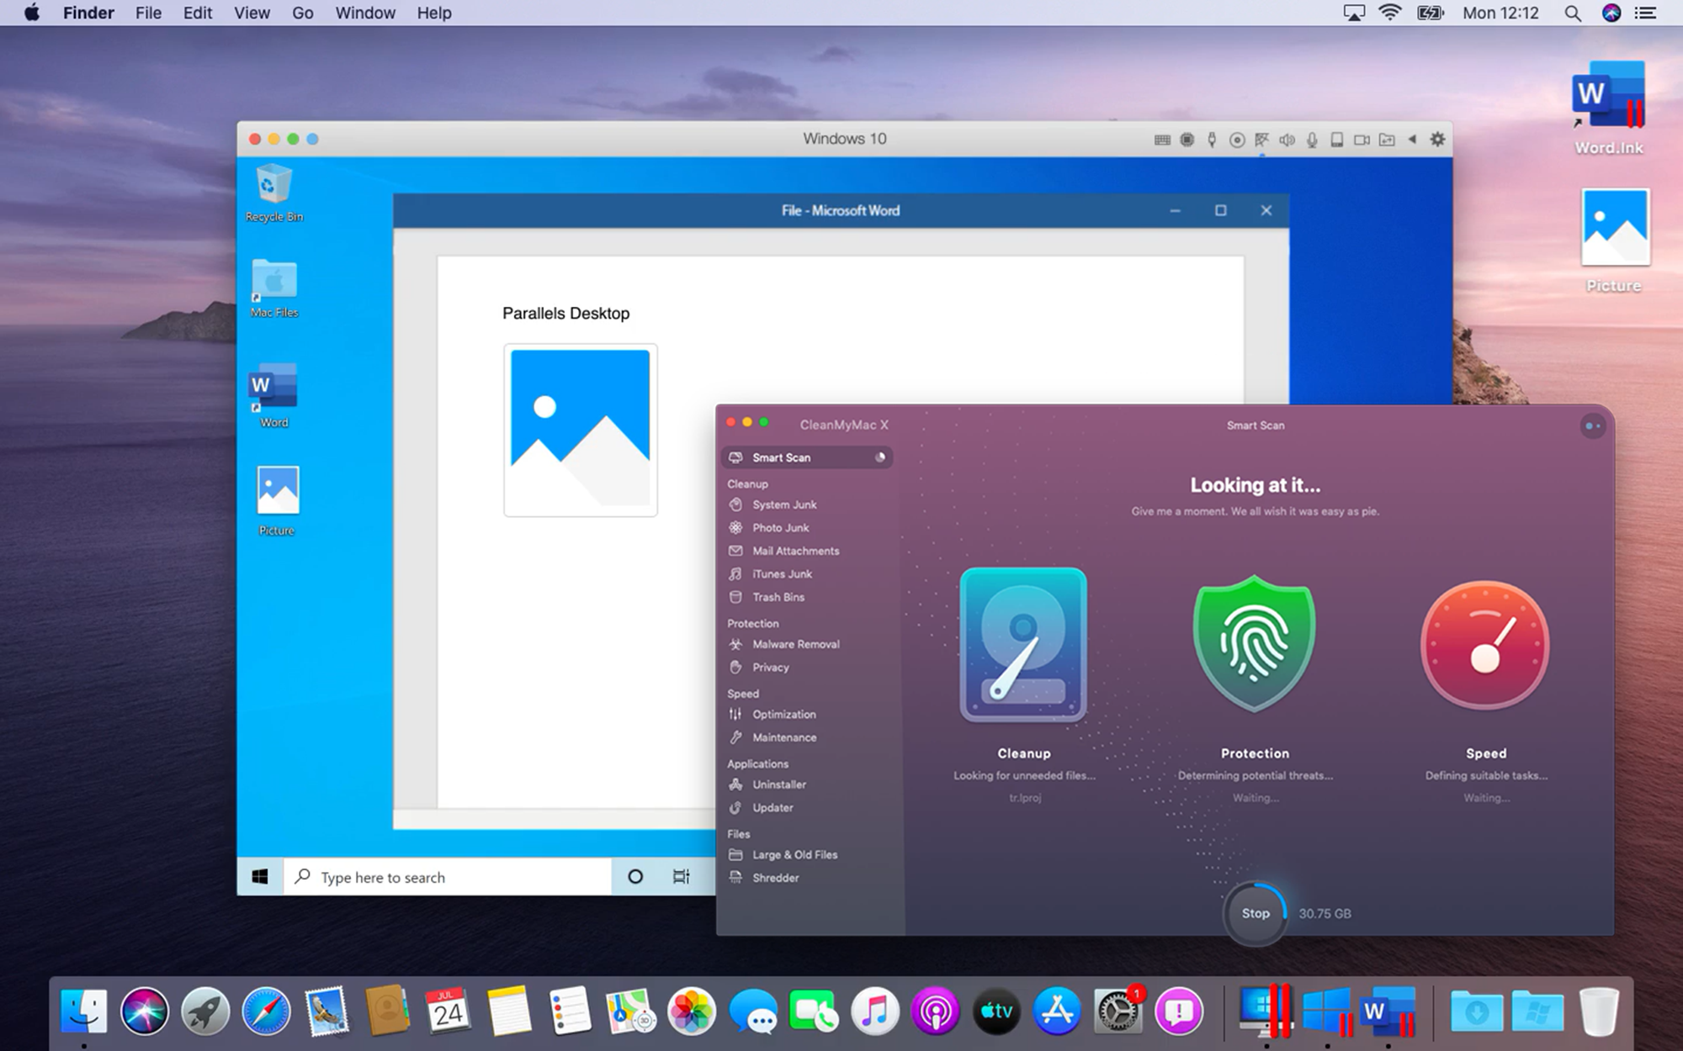The height and width of the screenshot is (1051, 1683).
Task: Open CleanMyMac assistant dots button
Action: [1593, 426]
